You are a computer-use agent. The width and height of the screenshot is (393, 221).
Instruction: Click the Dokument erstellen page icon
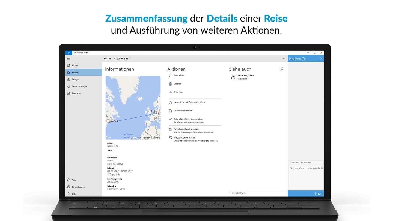(171, 111)
